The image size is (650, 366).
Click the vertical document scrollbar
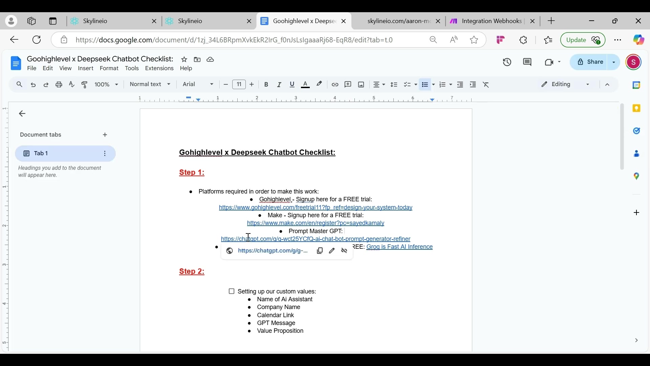(622, 137)
